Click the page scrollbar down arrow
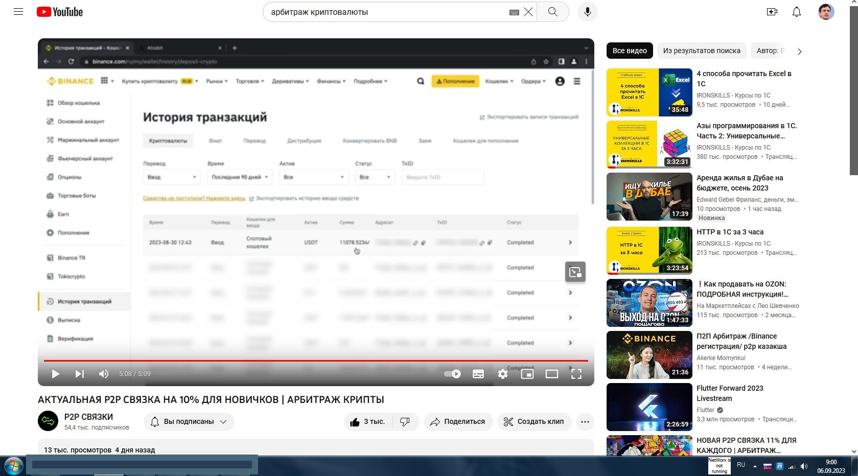858x476 pixels. (x=854, y=451)
